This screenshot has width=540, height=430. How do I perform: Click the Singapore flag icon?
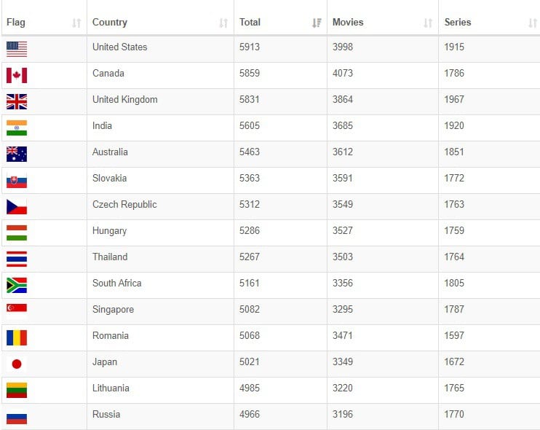click(17, 311)
